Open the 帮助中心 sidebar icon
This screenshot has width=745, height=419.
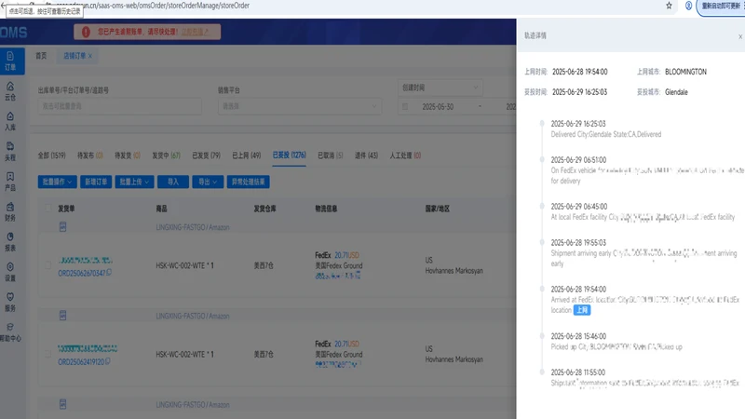point(10,332)
